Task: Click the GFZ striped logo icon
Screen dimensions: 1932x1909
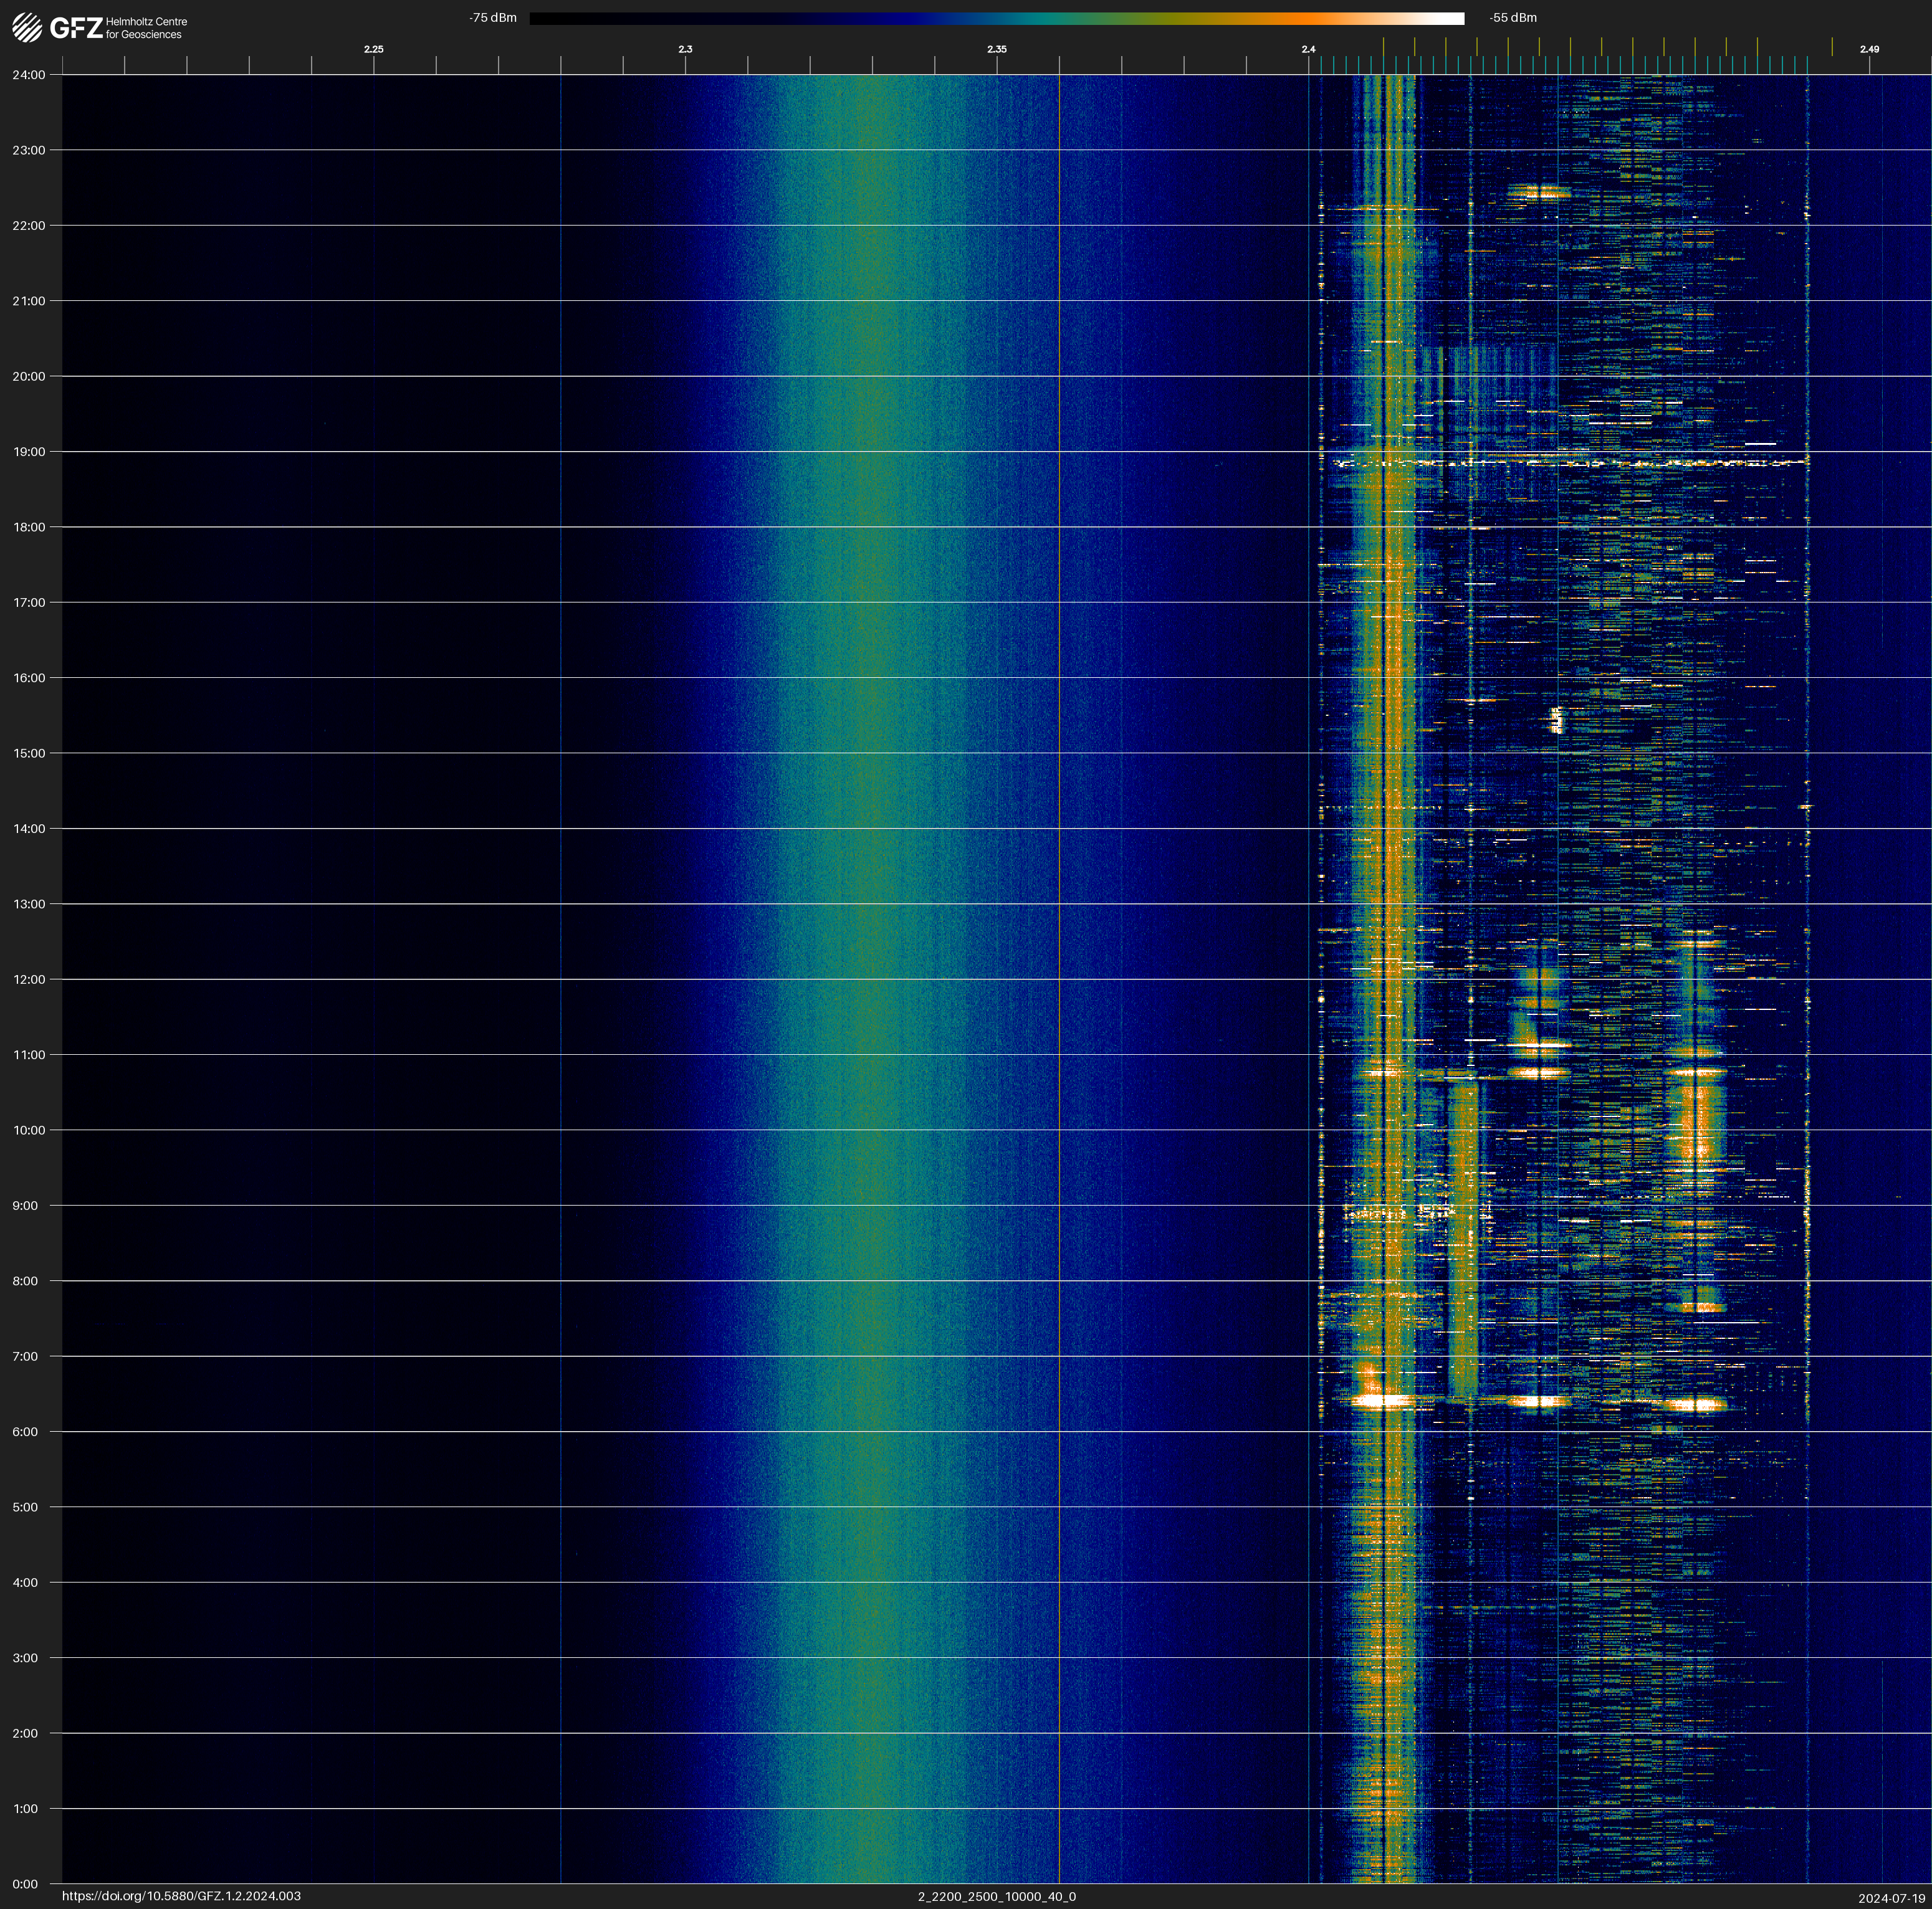Action: [27, 28]
